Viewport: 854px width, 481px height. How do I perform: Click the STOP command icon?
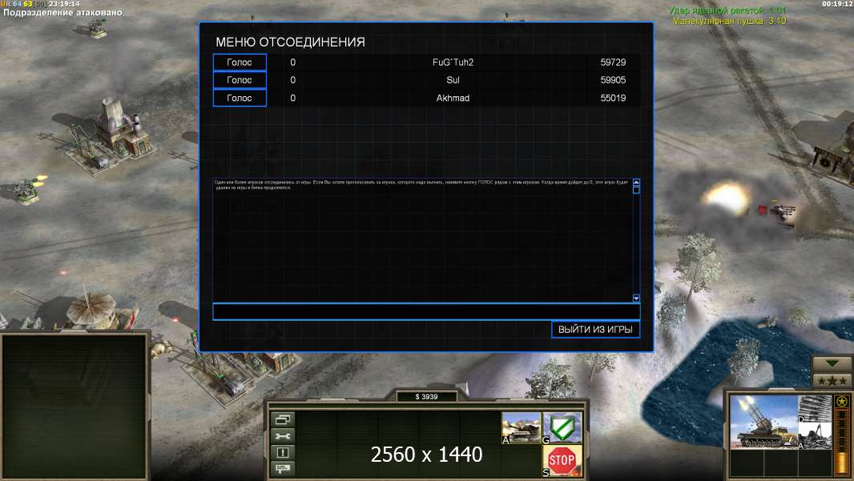(x=562, y=461)
